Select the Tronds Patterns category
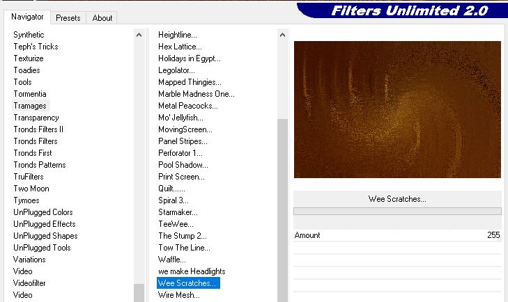The image size is (508, 302). click(x=40, y=165)
